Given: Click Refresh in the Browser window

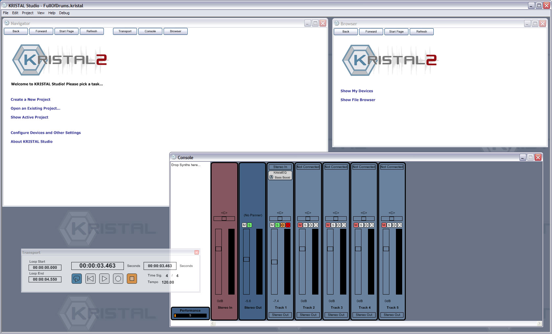Looking at the screenshot, I should (x=422, y=32).
